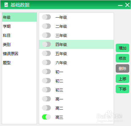This screenshot has width=131, height=126.
Task: Click the 增加 button
Action: [122, 48]
